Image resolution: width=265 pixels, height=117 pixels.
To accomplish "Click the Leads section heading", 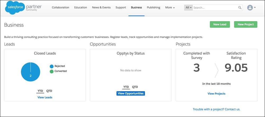I will tap(10, 44).
